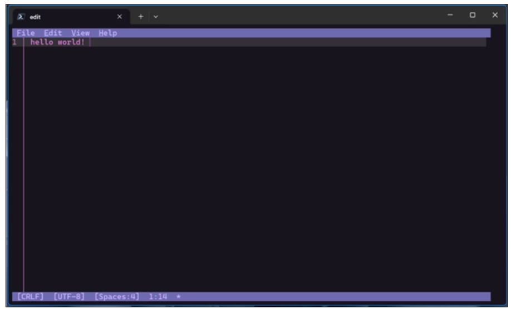Screen dimensions: 511x309
Task: Open a new terminal tab with plus
Action: click(x=141, y=17)
